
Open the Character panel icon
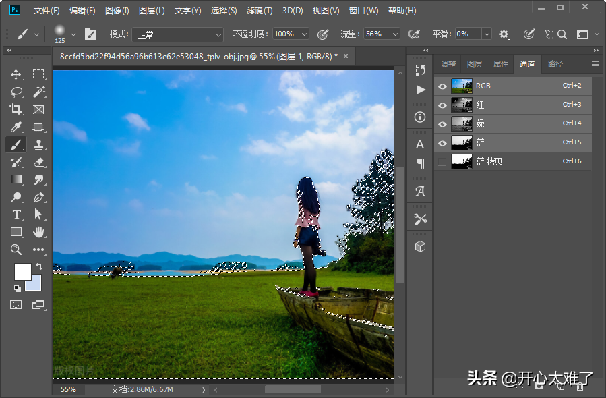tap(420, 144)
